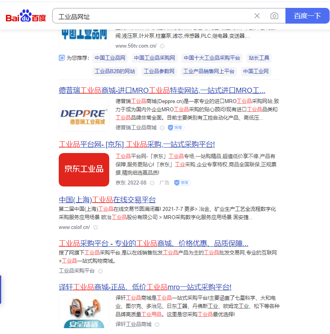Screen dimensions: 330x334
Task: Select recommended search 中国工业品网
Action: click(110, 58)
